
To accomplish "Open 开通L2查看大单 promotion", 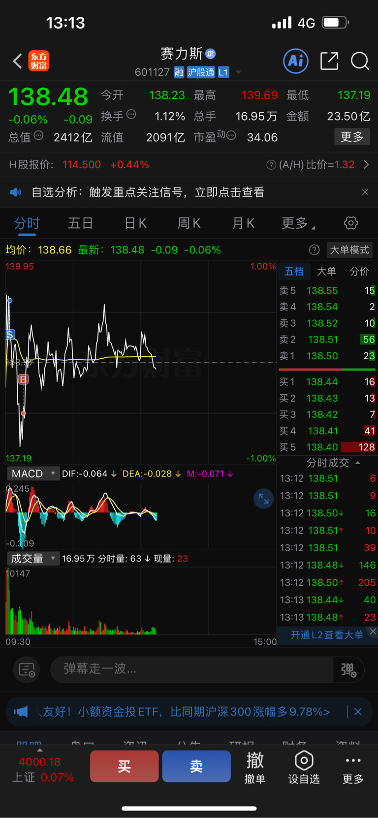I will (327, 635).
